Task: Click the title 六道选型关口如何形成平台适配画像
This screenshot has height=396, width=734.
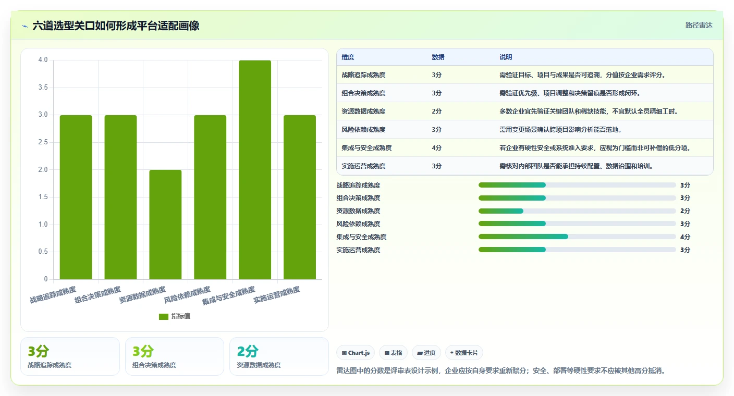Action: (116, 26)
